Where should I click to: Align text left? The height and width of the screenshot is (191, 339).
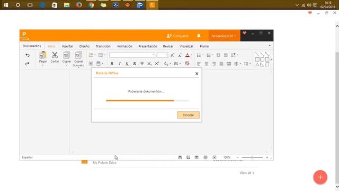199,64
